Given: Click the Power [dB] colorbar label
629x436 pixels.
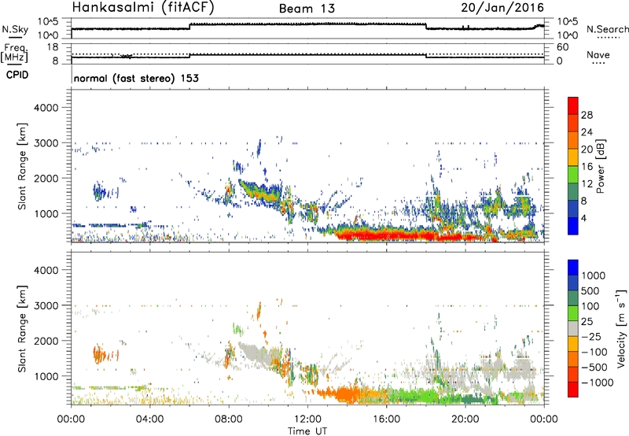Looking at the screenshot, I should tap(600, 166).
